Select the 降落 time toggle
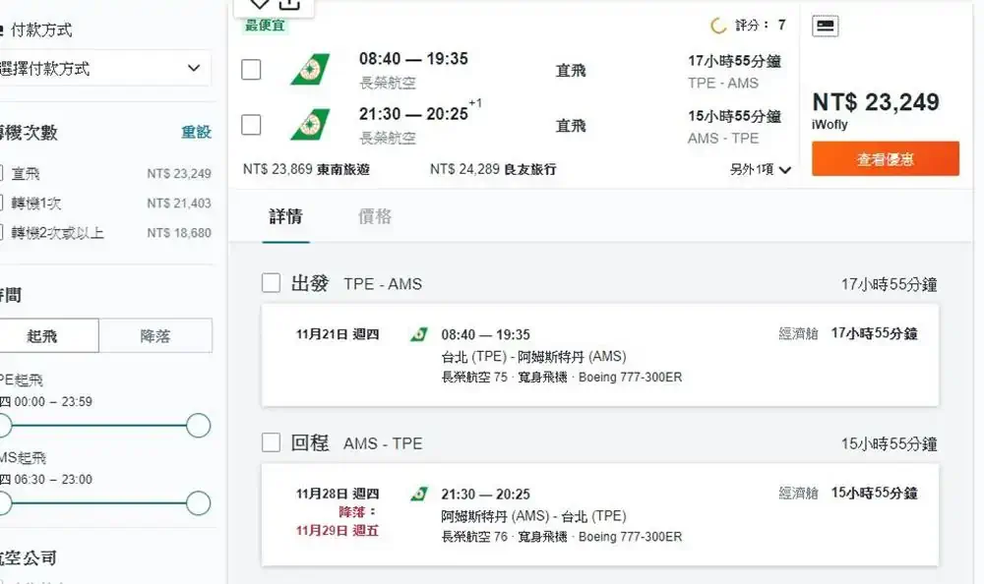The image size is (984, 584). pos(155,335)
